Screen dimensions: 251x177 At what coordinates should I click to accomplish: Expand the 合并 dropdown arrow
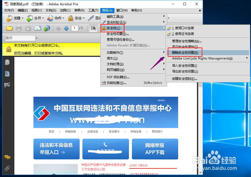click(43, 18)
